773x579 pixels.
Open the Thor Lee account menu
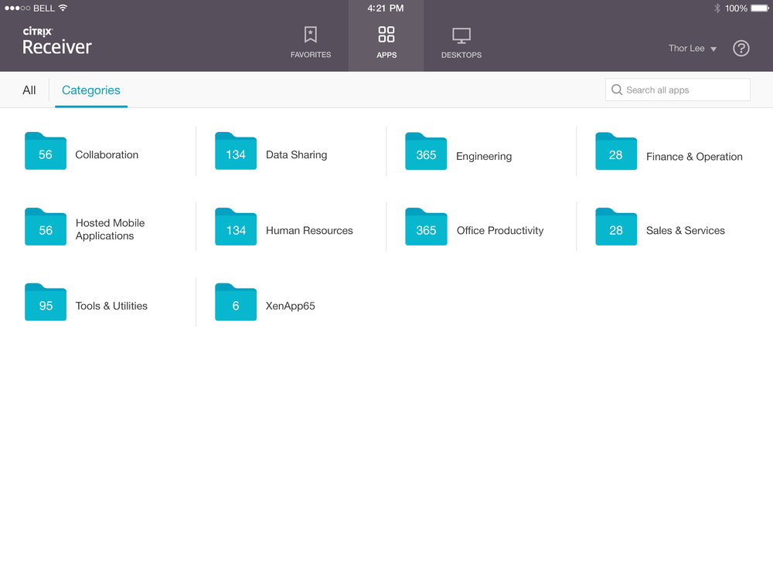(692, 48)
